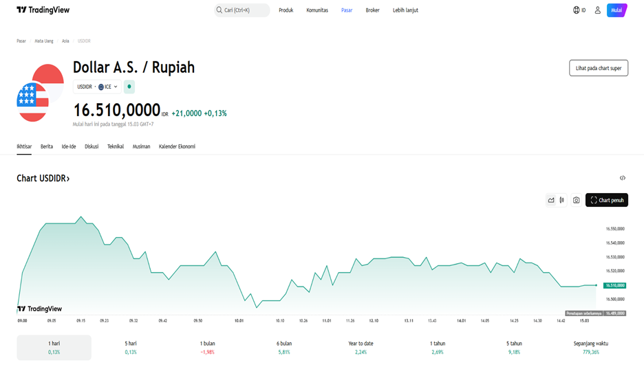Viewport: 644px width, 369px height.
Task: Click the Lihat pada chart super button
Action: (598, 67)
